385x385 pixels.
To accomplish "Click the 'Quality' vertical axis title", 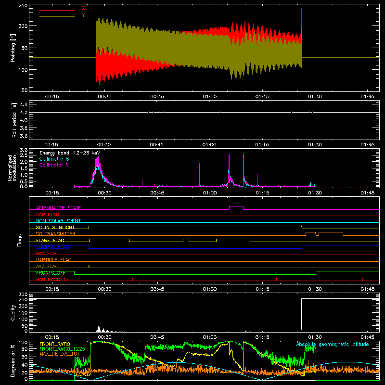I will point(13,312).
